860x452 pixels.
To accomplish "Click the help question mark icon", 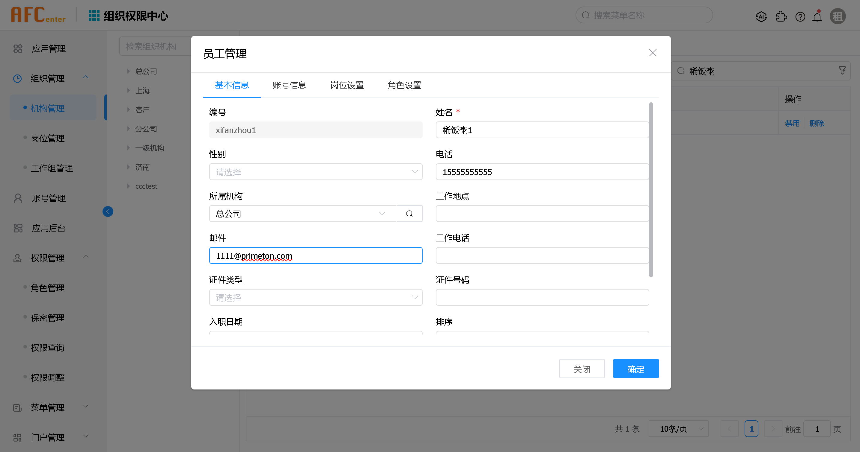I will coord(800,16).
